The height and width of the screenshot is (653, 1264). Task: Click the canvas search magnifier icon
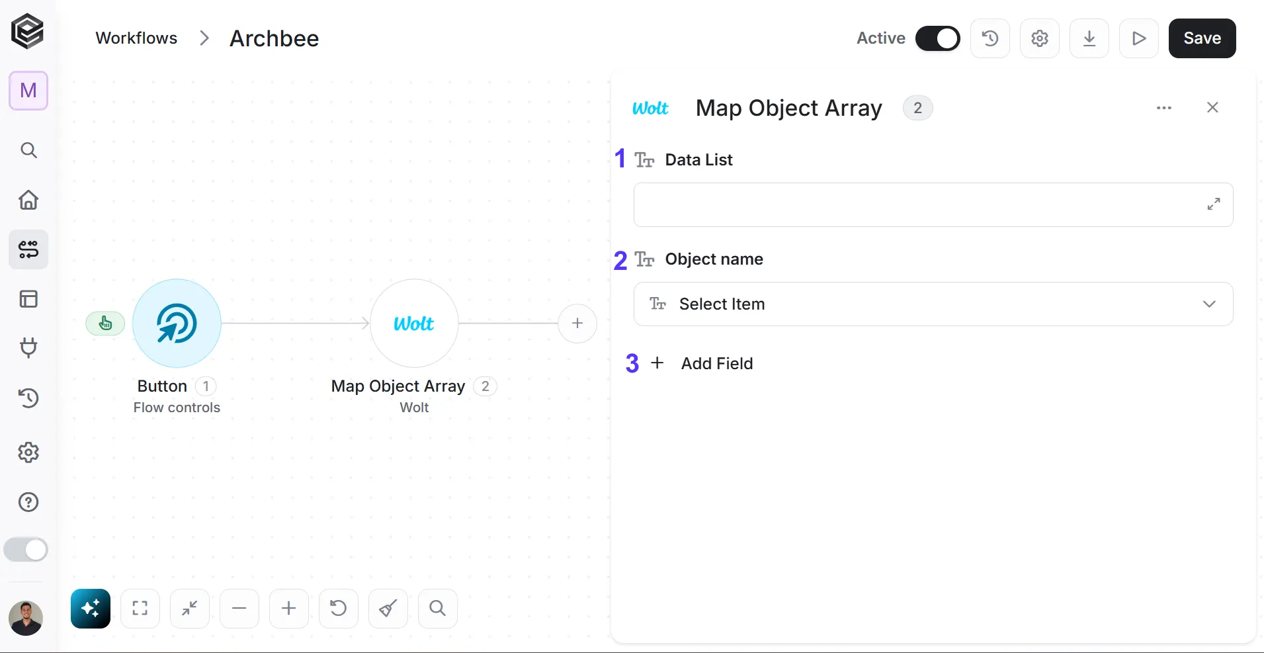(x=438, y=608)
